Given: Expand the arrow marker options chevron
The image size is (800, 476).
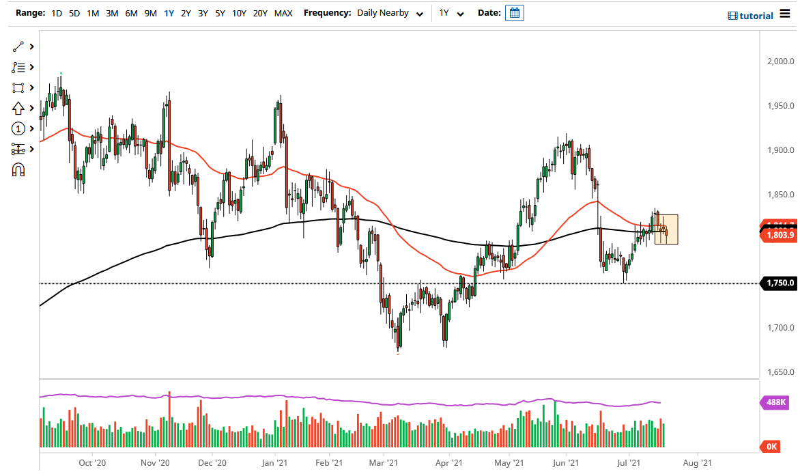Looking at the screenshot, I should (x=31, y=108).
